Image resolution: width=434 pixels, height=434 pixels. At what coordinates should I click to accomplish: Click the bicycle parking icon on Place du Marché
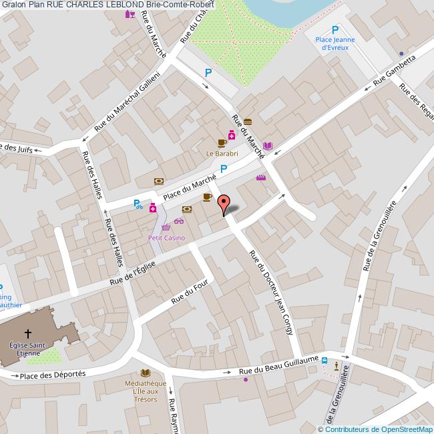(140, 206)
